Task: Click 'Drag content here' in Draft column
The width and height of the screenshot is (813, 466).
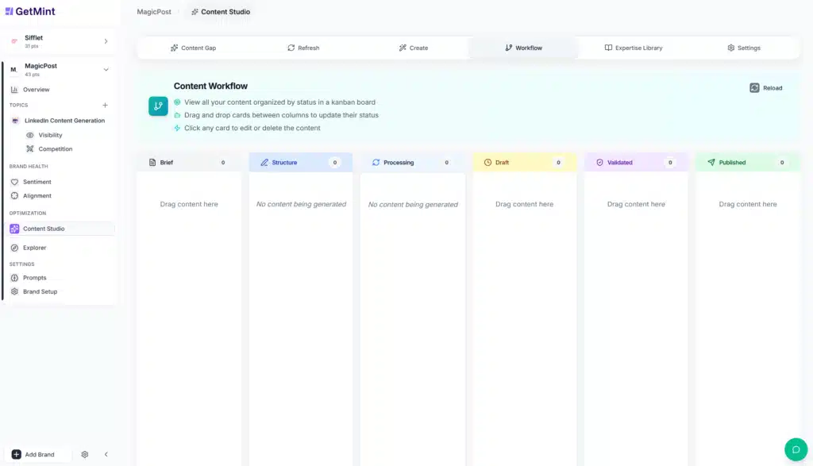Action: point(524,204)
